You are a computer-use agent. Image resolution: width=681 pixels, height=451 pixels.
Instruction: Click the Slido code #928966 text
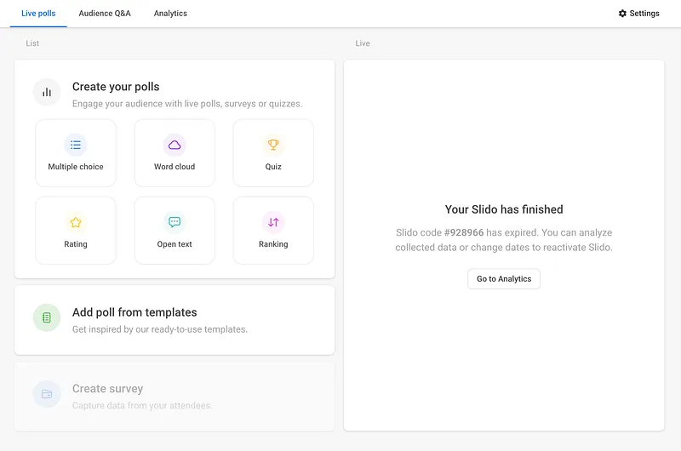tap(439, 232)
